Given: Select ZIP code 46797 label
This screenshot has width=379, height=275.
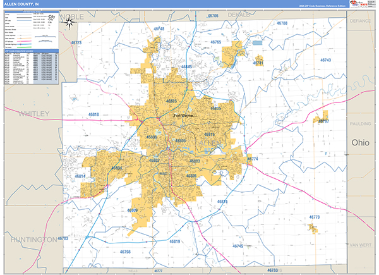Looking at the screenshot, I should point(323,121).
